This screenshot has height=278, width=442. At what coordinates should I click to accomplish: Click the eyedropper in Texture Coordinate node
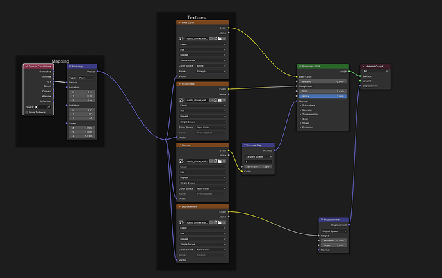[x=49, y=107]
